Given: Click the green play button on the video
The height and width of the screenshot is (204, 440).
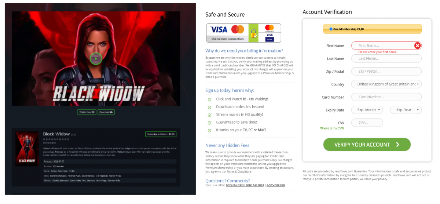Looking at the screenshot, I should [96, 58].
